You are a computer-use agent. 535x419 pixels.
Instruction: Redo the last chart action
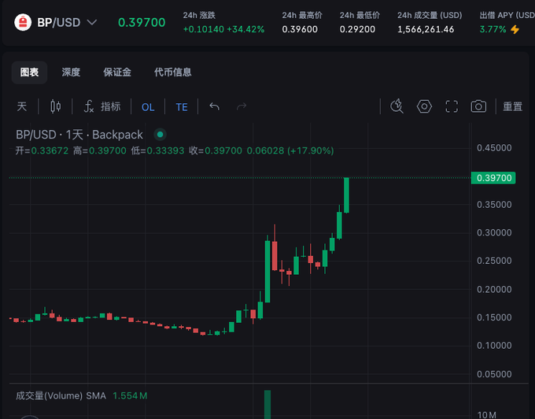[x=242, y=106]
